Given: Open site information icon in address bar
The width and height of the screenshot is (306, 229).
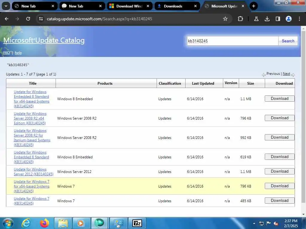Looking at the screenshot, I should (41, 19).
